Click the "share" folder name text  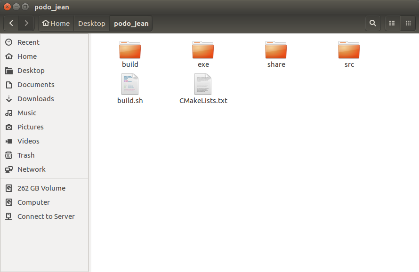276,64
